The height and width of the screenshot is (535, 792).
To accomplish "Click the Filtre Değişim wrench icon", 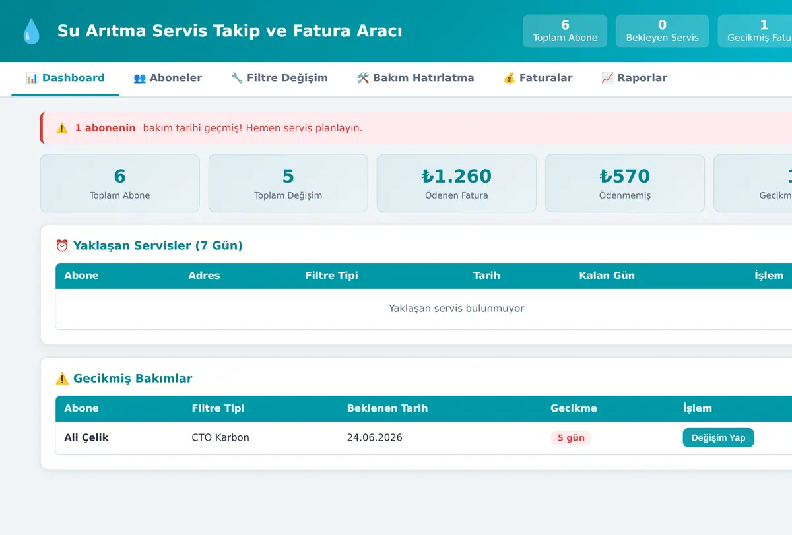I will (237, 78).
